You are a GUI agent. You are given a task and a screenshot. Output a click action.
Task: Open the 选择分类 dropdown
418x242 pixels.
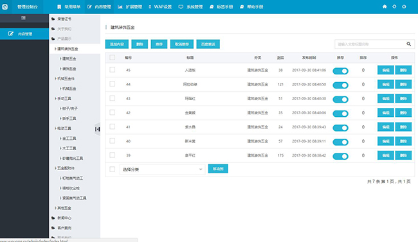(162, 169)
